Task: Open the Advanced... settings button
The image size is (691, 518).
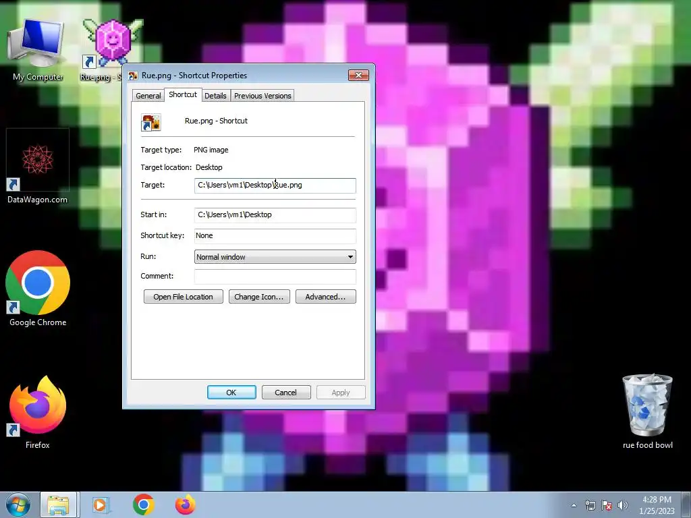Action: click(326, 297)
